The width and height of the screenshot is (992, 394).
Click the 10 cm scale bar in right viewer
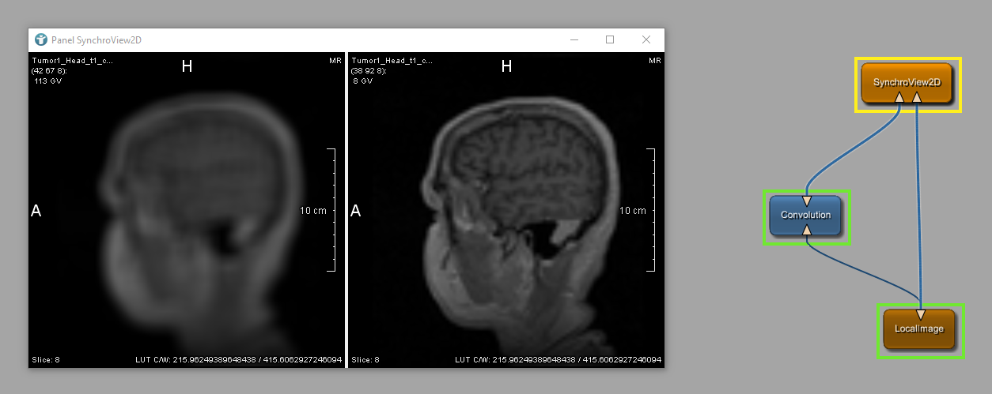[x=652, y=210]
